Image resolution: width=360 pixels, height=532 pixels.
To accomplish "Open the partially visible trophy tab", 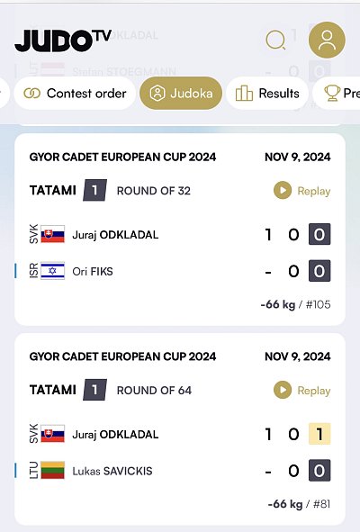I will [x=337, y=94].
